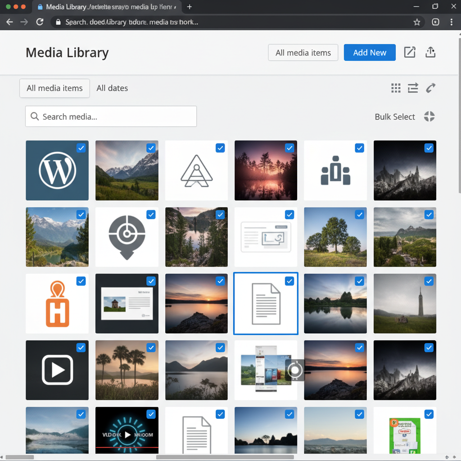
Task: Switch to list view icon
Action: click(413, 88)
